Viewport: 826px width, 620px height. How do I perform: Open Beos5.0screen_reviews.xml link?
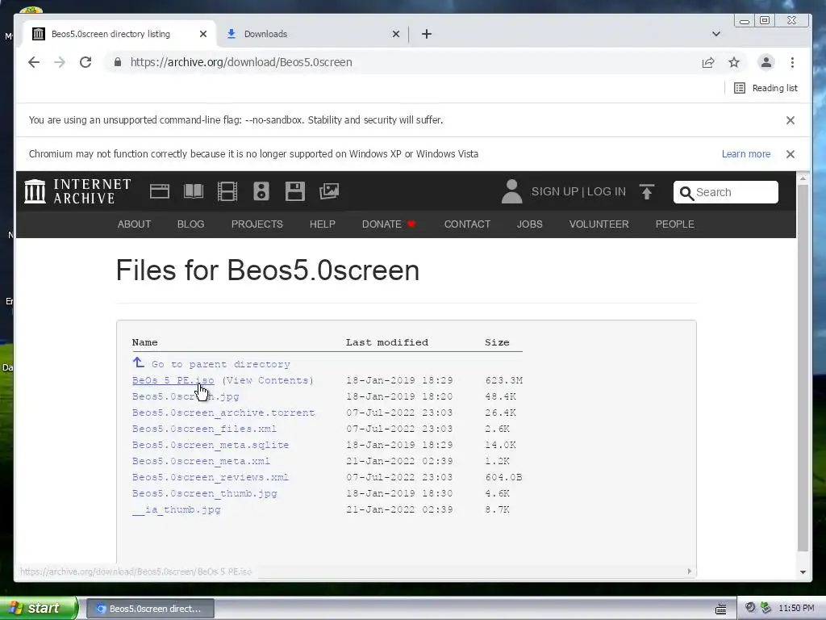coord(211,477)
